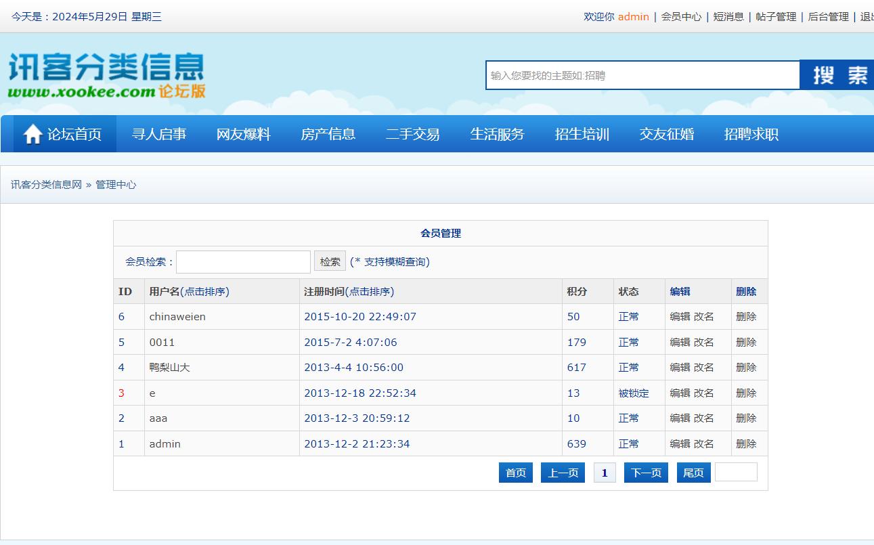Click the red ID 3 in the table
The width and height of the screenshot is (874, 545).
[122, 393]
